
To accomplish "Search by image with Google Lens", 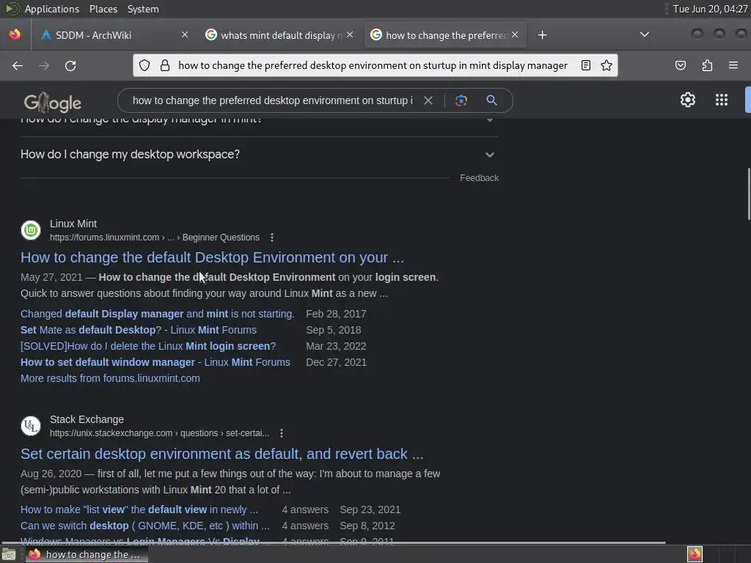I will 461,100.
